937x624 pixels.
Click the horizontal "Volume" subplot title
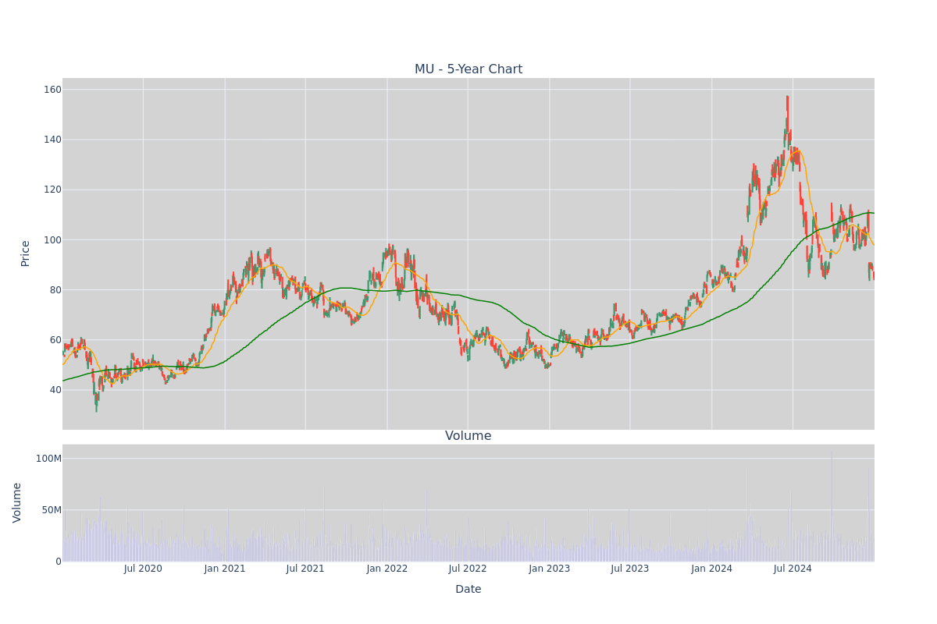pos(468,436)
